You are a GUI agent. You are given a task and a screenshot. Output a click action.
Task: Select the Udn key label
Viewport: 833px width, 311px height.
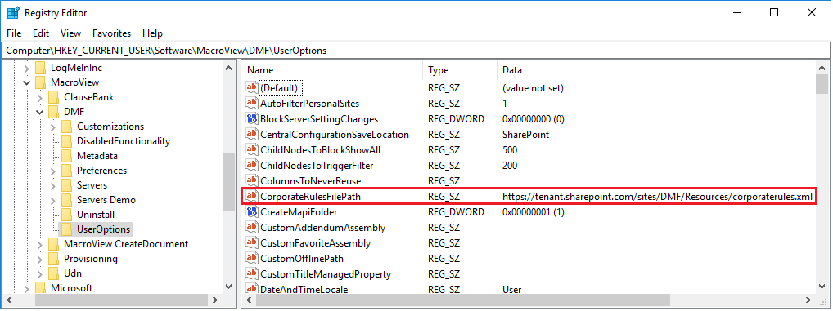click(73, 273)
